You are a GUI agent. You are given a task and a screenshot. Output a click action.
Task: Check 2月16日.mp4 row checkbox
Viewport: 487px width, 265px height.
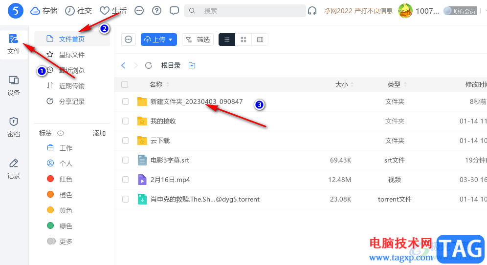tap(126, 180)
